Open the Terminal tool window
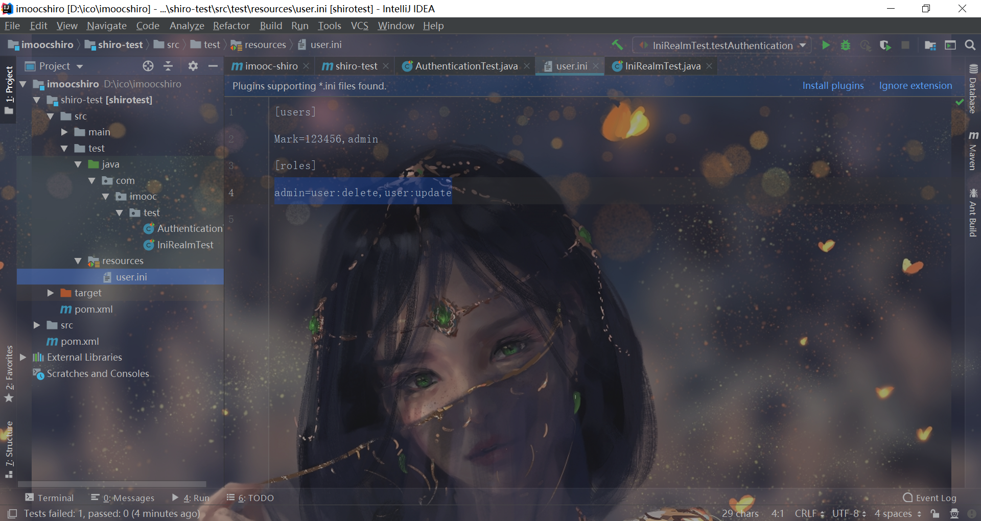The image size is (981, 521). click(x=50, y=498)
